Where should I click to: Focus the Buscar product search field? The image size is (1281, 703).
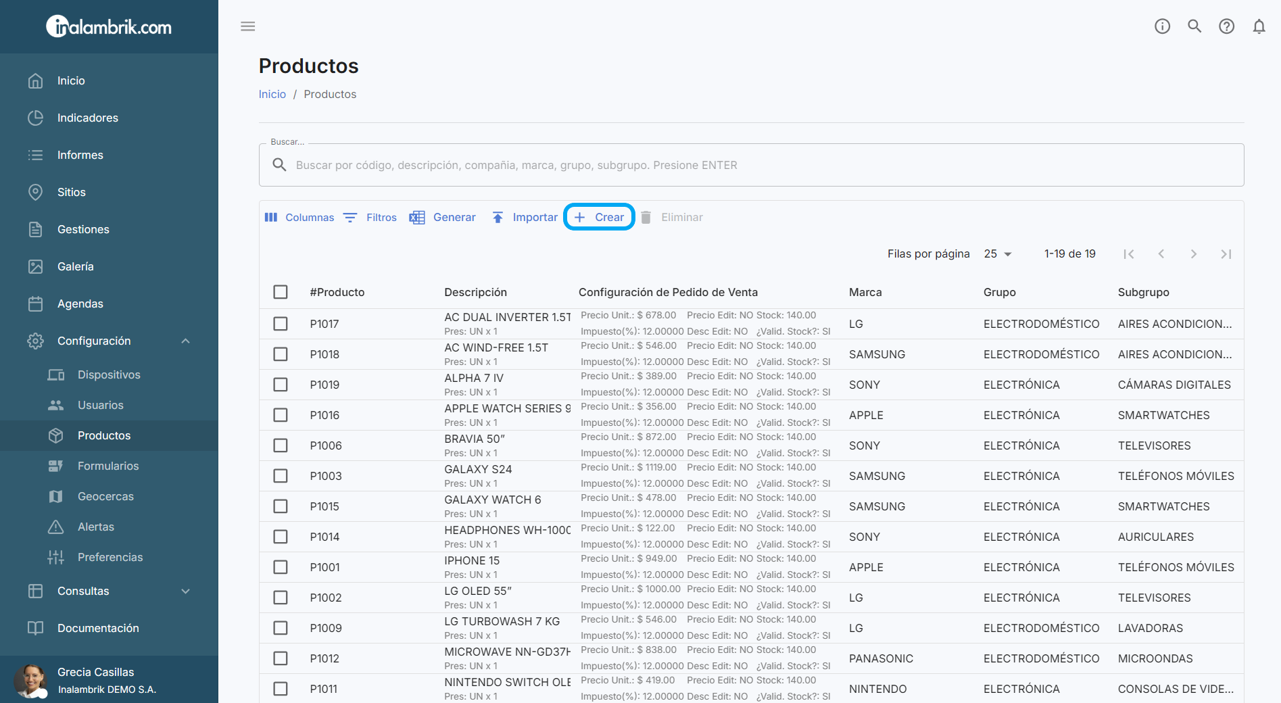751,165
